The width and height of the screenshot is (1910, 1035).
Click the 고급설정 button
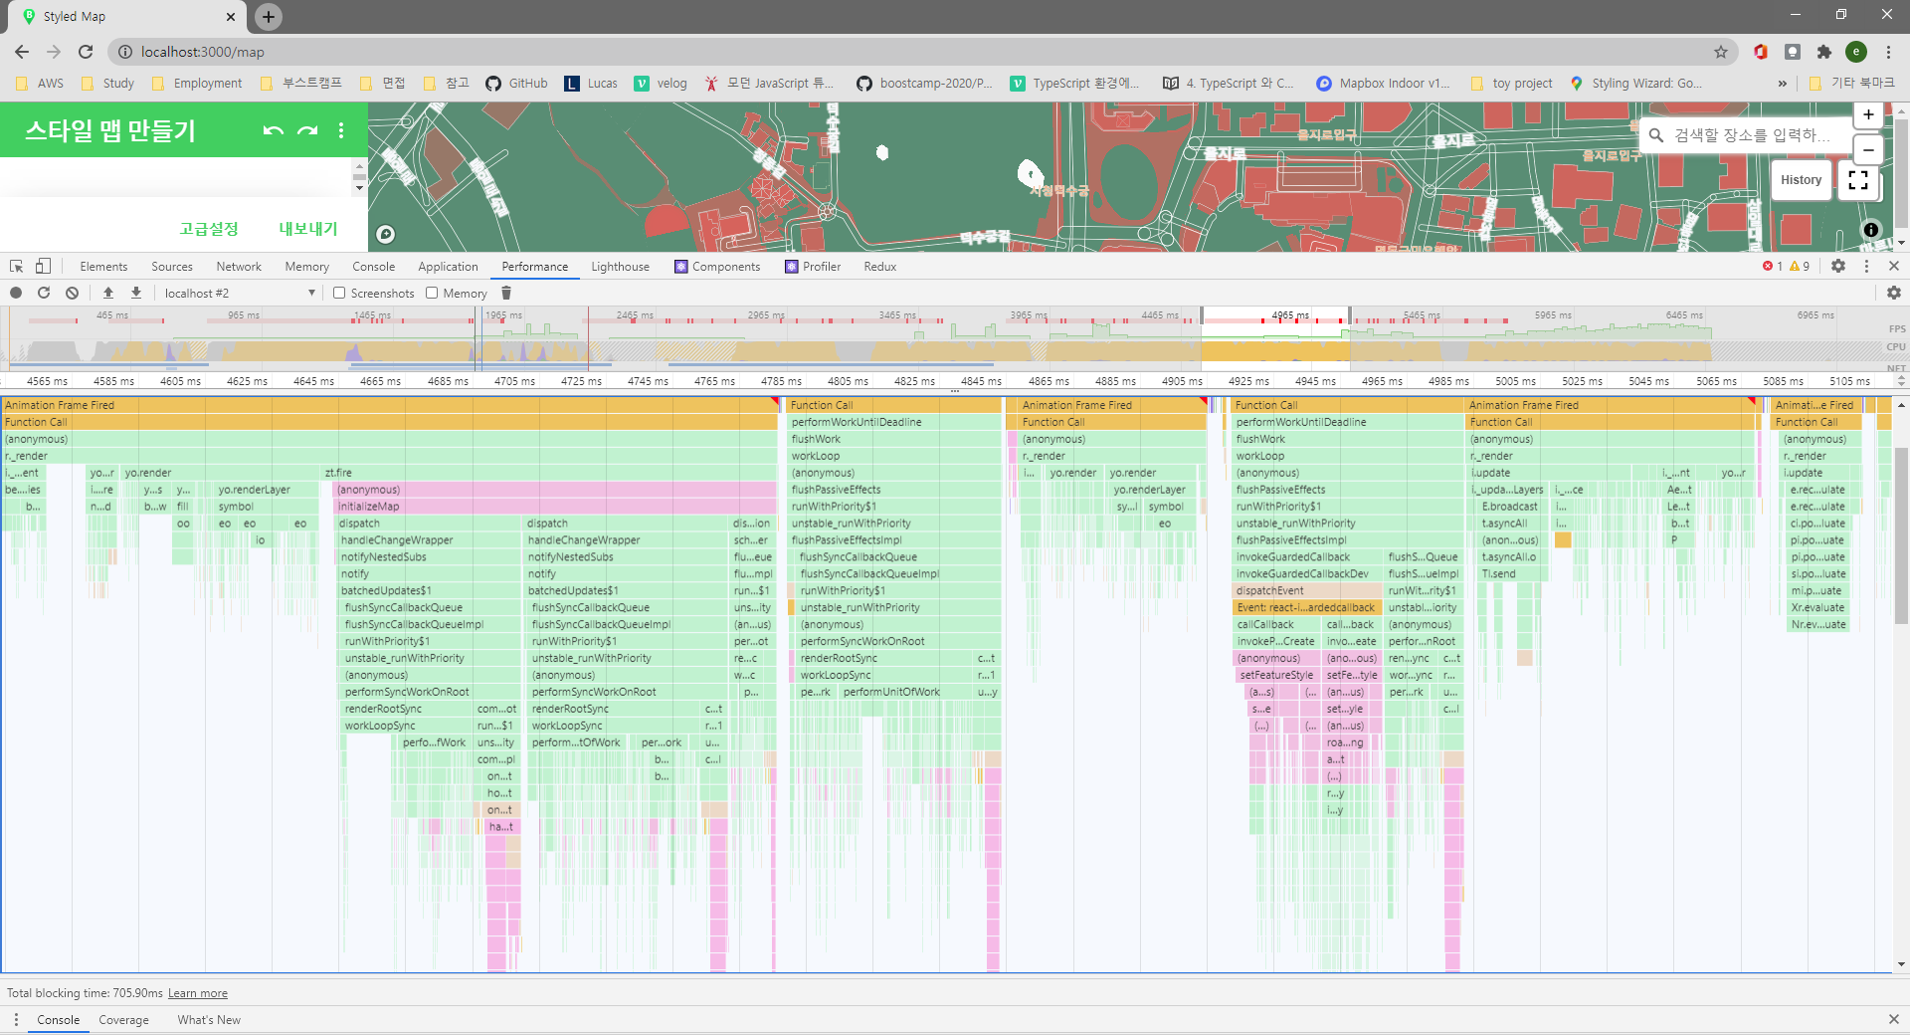pos(209,229)
